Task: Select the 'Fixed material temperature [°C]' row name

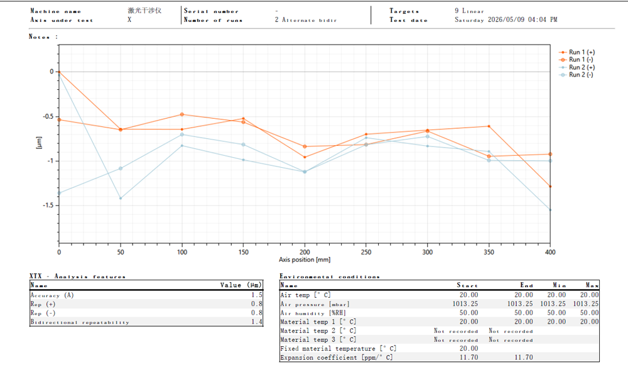Action: (338, 349)
